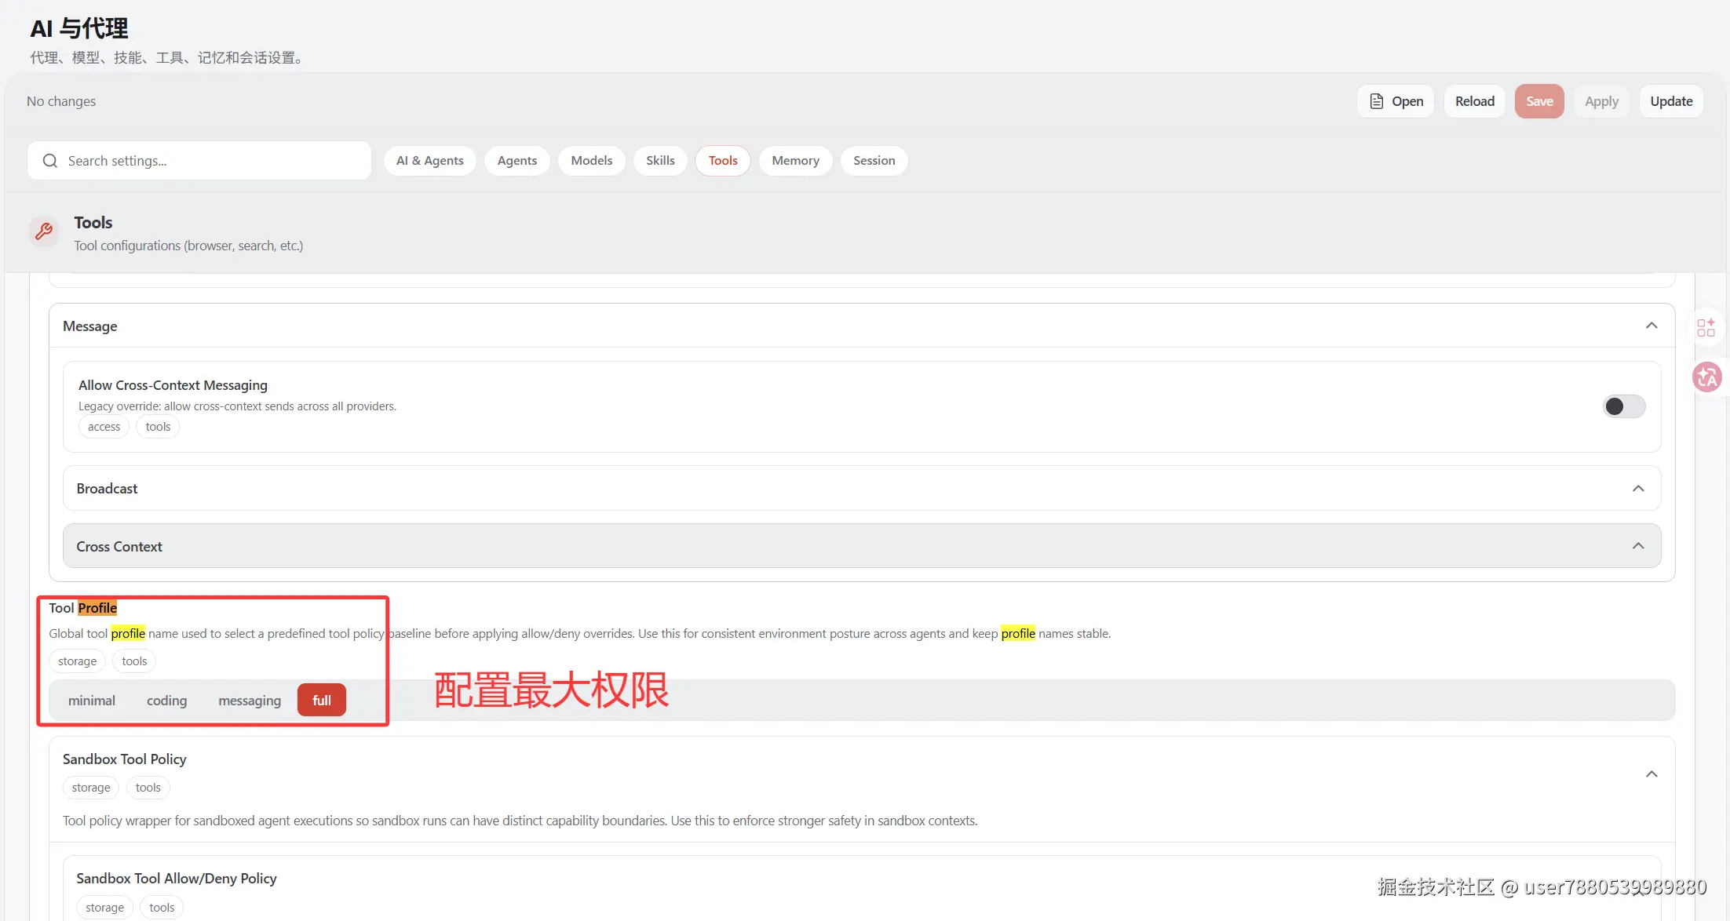
Task: Click the tools tag under Sandbox Allow/Deny Policy
Action: pyautogui.click(x=162, y=908)
